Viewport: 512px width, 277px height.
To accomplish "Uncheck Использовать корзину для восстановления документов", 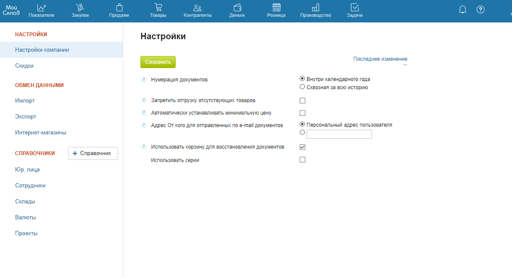I will coord(302,147).
